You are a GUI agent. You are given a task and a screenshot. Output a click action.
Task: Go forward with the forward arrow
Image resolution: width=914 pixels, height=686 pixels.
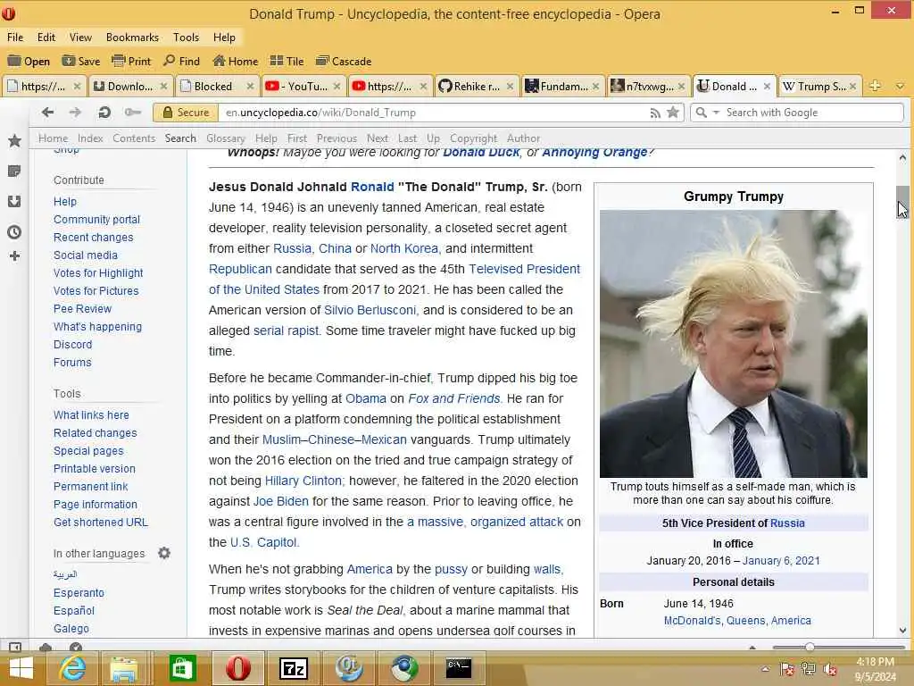(x=75, y=112)
